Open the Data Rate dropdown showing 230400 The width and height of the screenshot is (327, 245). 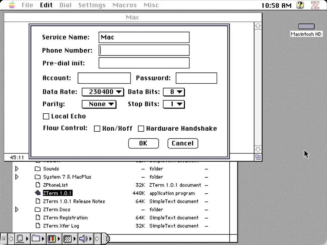point(103,92)
